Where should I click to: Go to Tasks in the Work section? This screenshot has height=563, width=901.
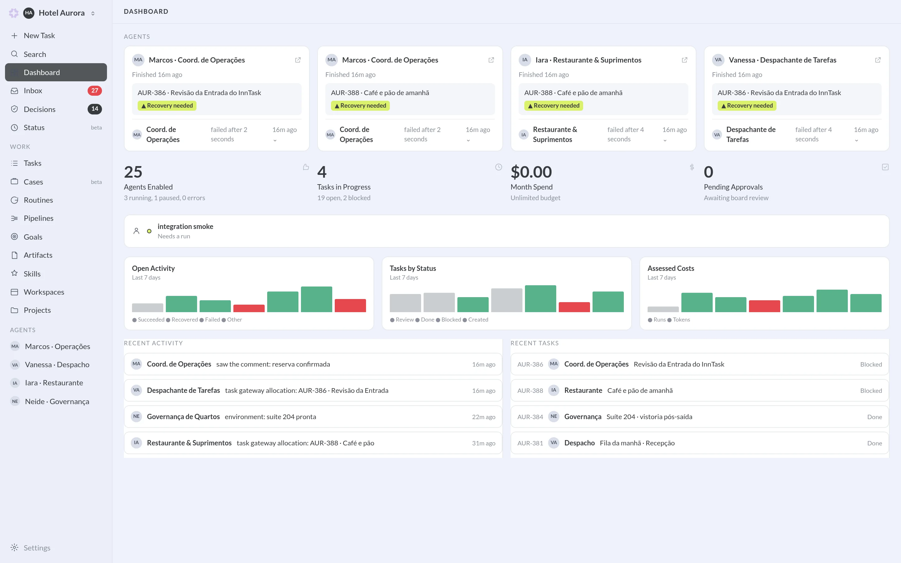56,163
